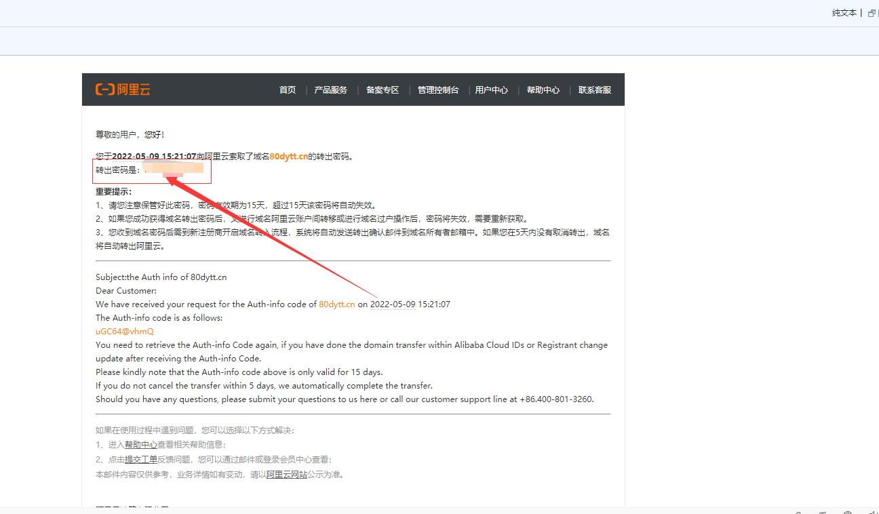Image resolution: width=879 pixels, height=514 pixels.
Task: Click tip 1 about 15天 password validity
Action: pos(236,205)
